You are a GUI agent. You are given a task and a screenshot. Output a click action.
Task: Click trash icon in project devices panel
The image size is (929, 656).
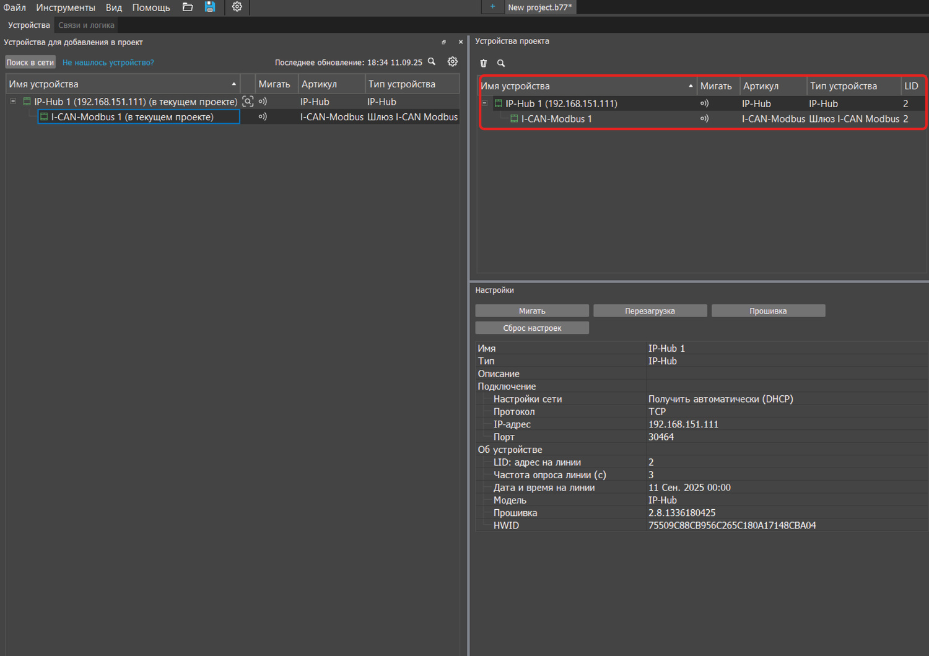point(484,63)
